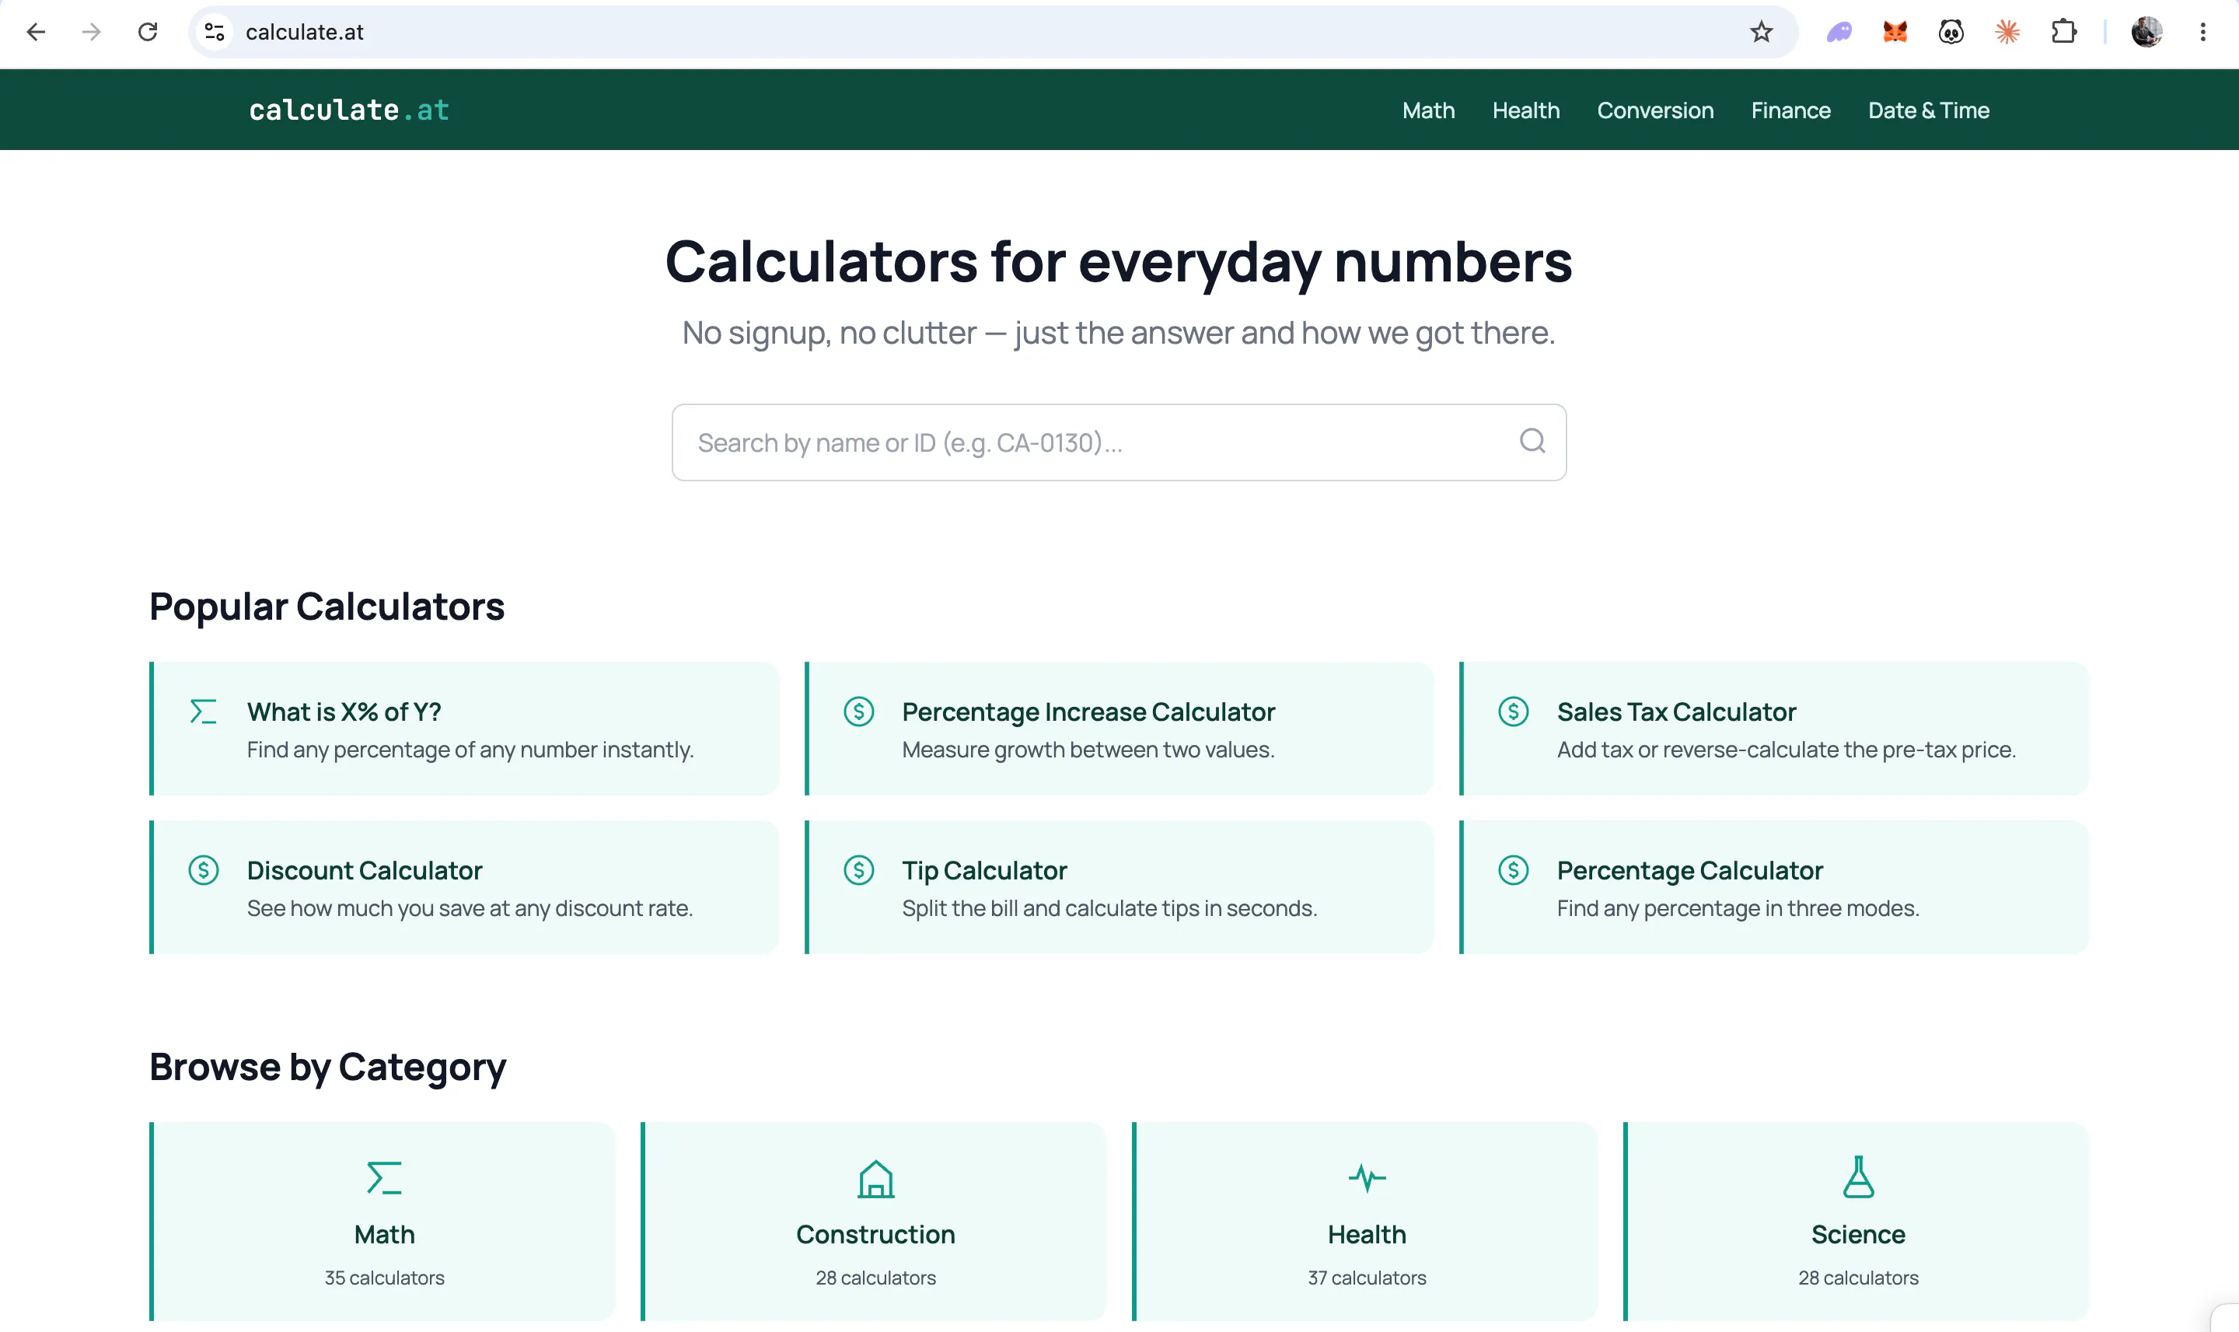This screenshot has height=1332, width=2239.
Task: Open Finance in the top navigation
Action: [1790, 110]
